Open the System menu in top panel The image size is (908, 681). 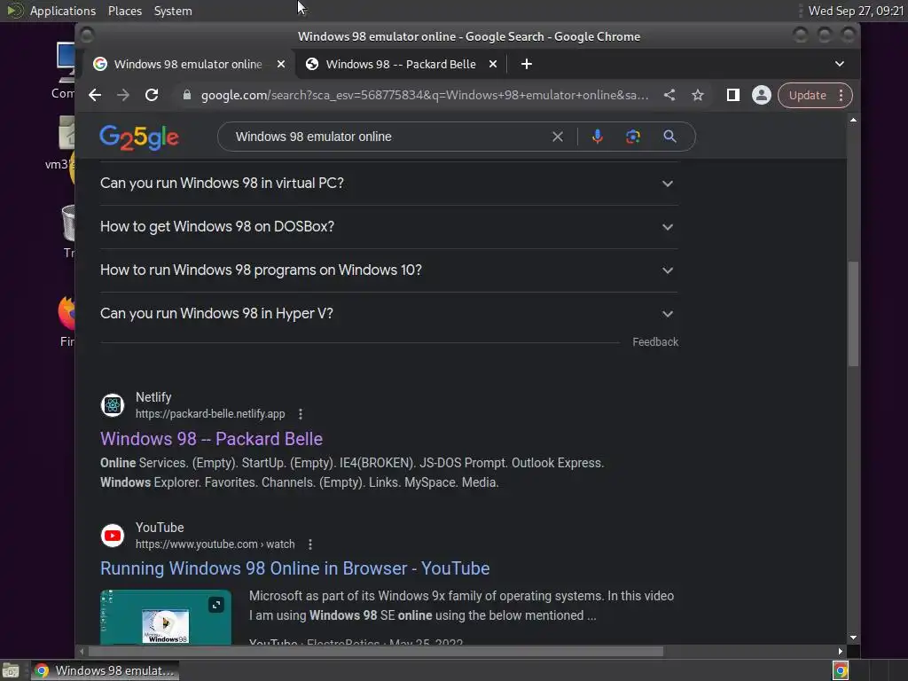(173, 11)
